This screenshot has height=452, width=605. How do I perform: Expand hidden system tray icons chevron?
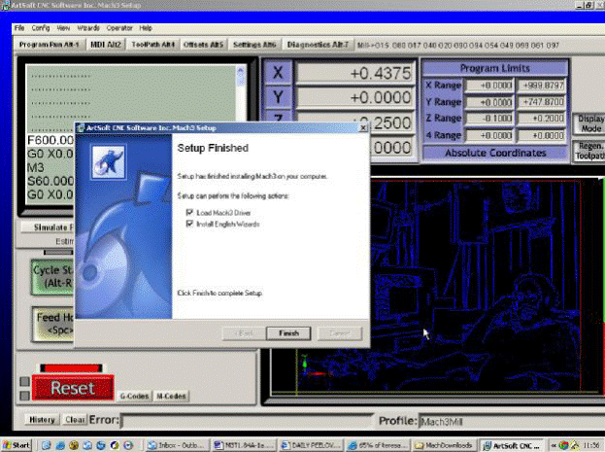tap(554, 445)
